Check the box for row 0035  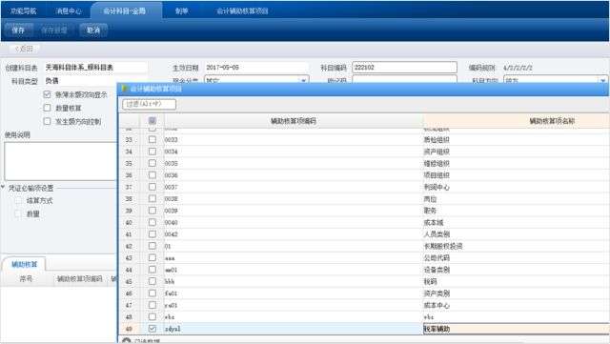pos(152,163)
